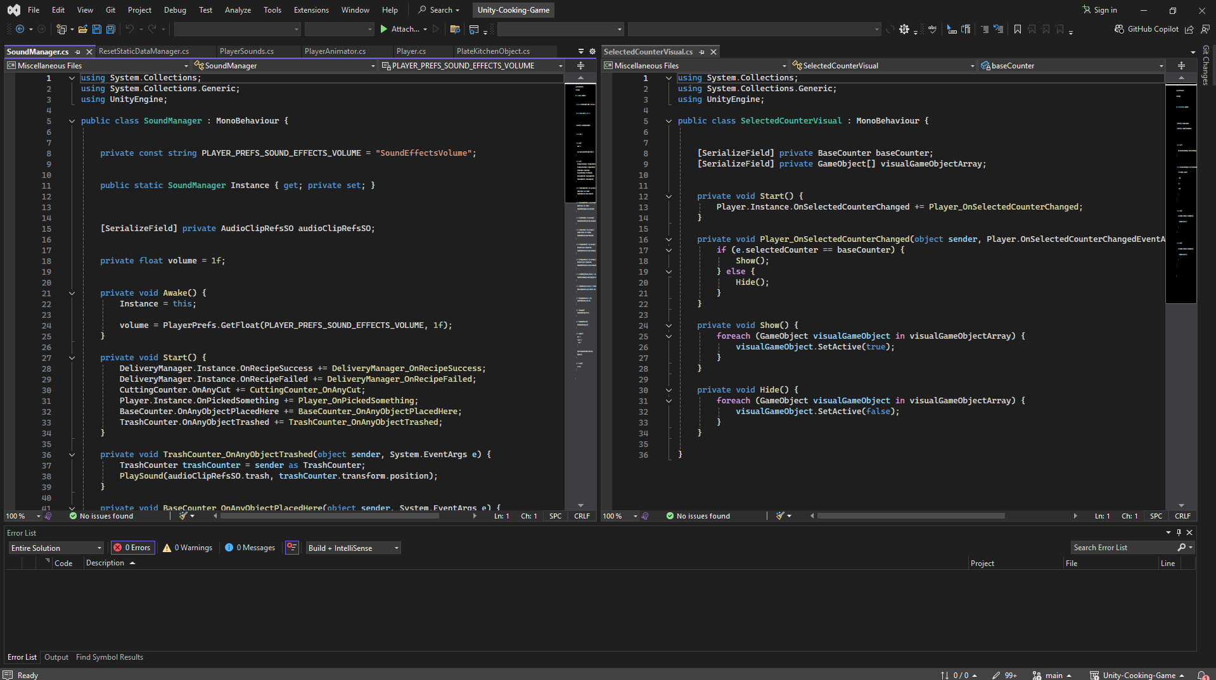Toggle the 0 Messages filter

point(250,548)
